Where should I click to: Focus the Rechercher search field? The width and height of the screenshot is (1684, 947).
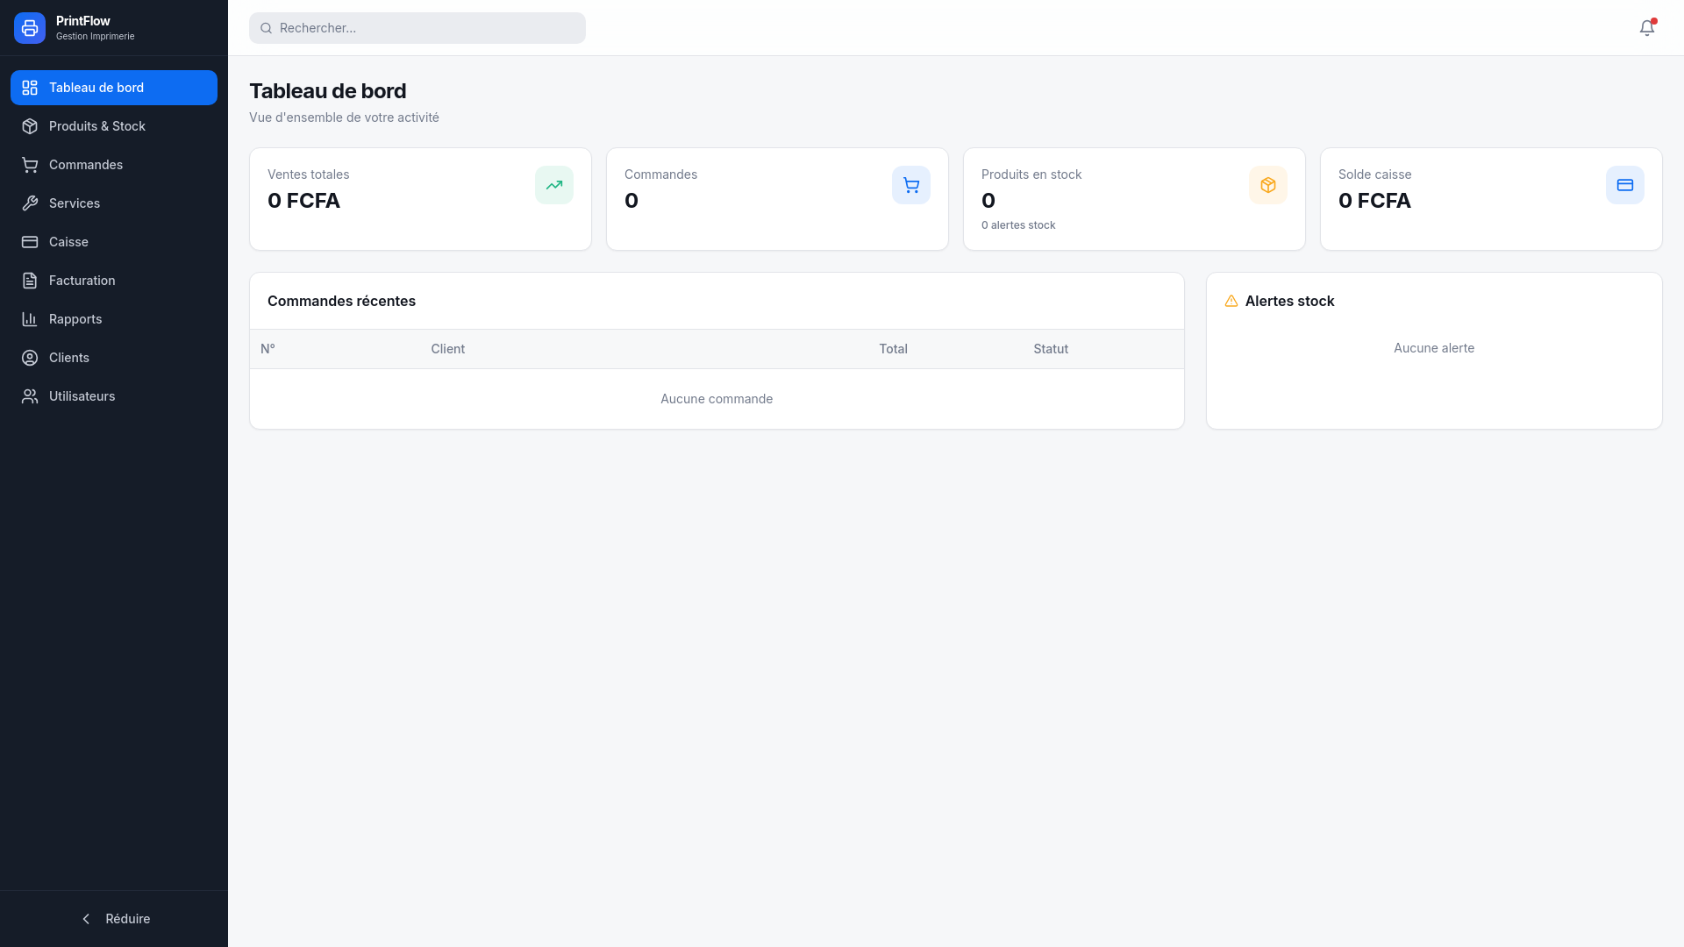click(x=417, y=28)
